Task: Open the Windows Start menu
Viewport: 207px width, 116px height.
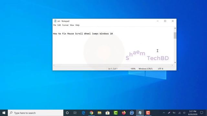Action: point(4,113)
